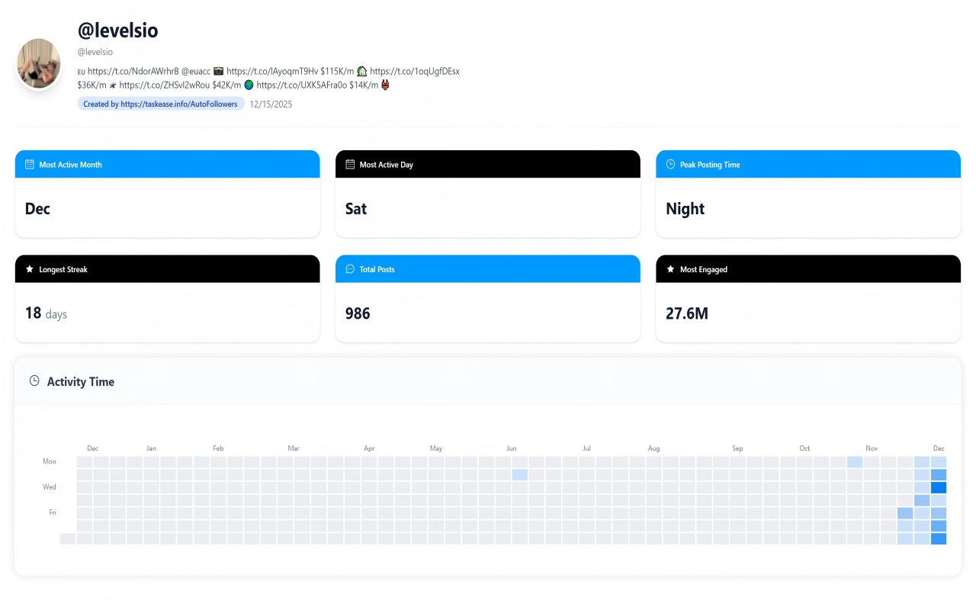Click the Nov month label on the heatmap
The image size is (976, 610).
pyautogui.click(x=872, y=448)
